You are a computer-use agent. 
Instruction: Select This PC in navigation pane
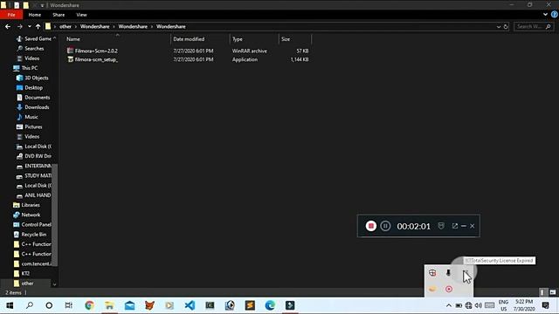(x=25, y=68)
